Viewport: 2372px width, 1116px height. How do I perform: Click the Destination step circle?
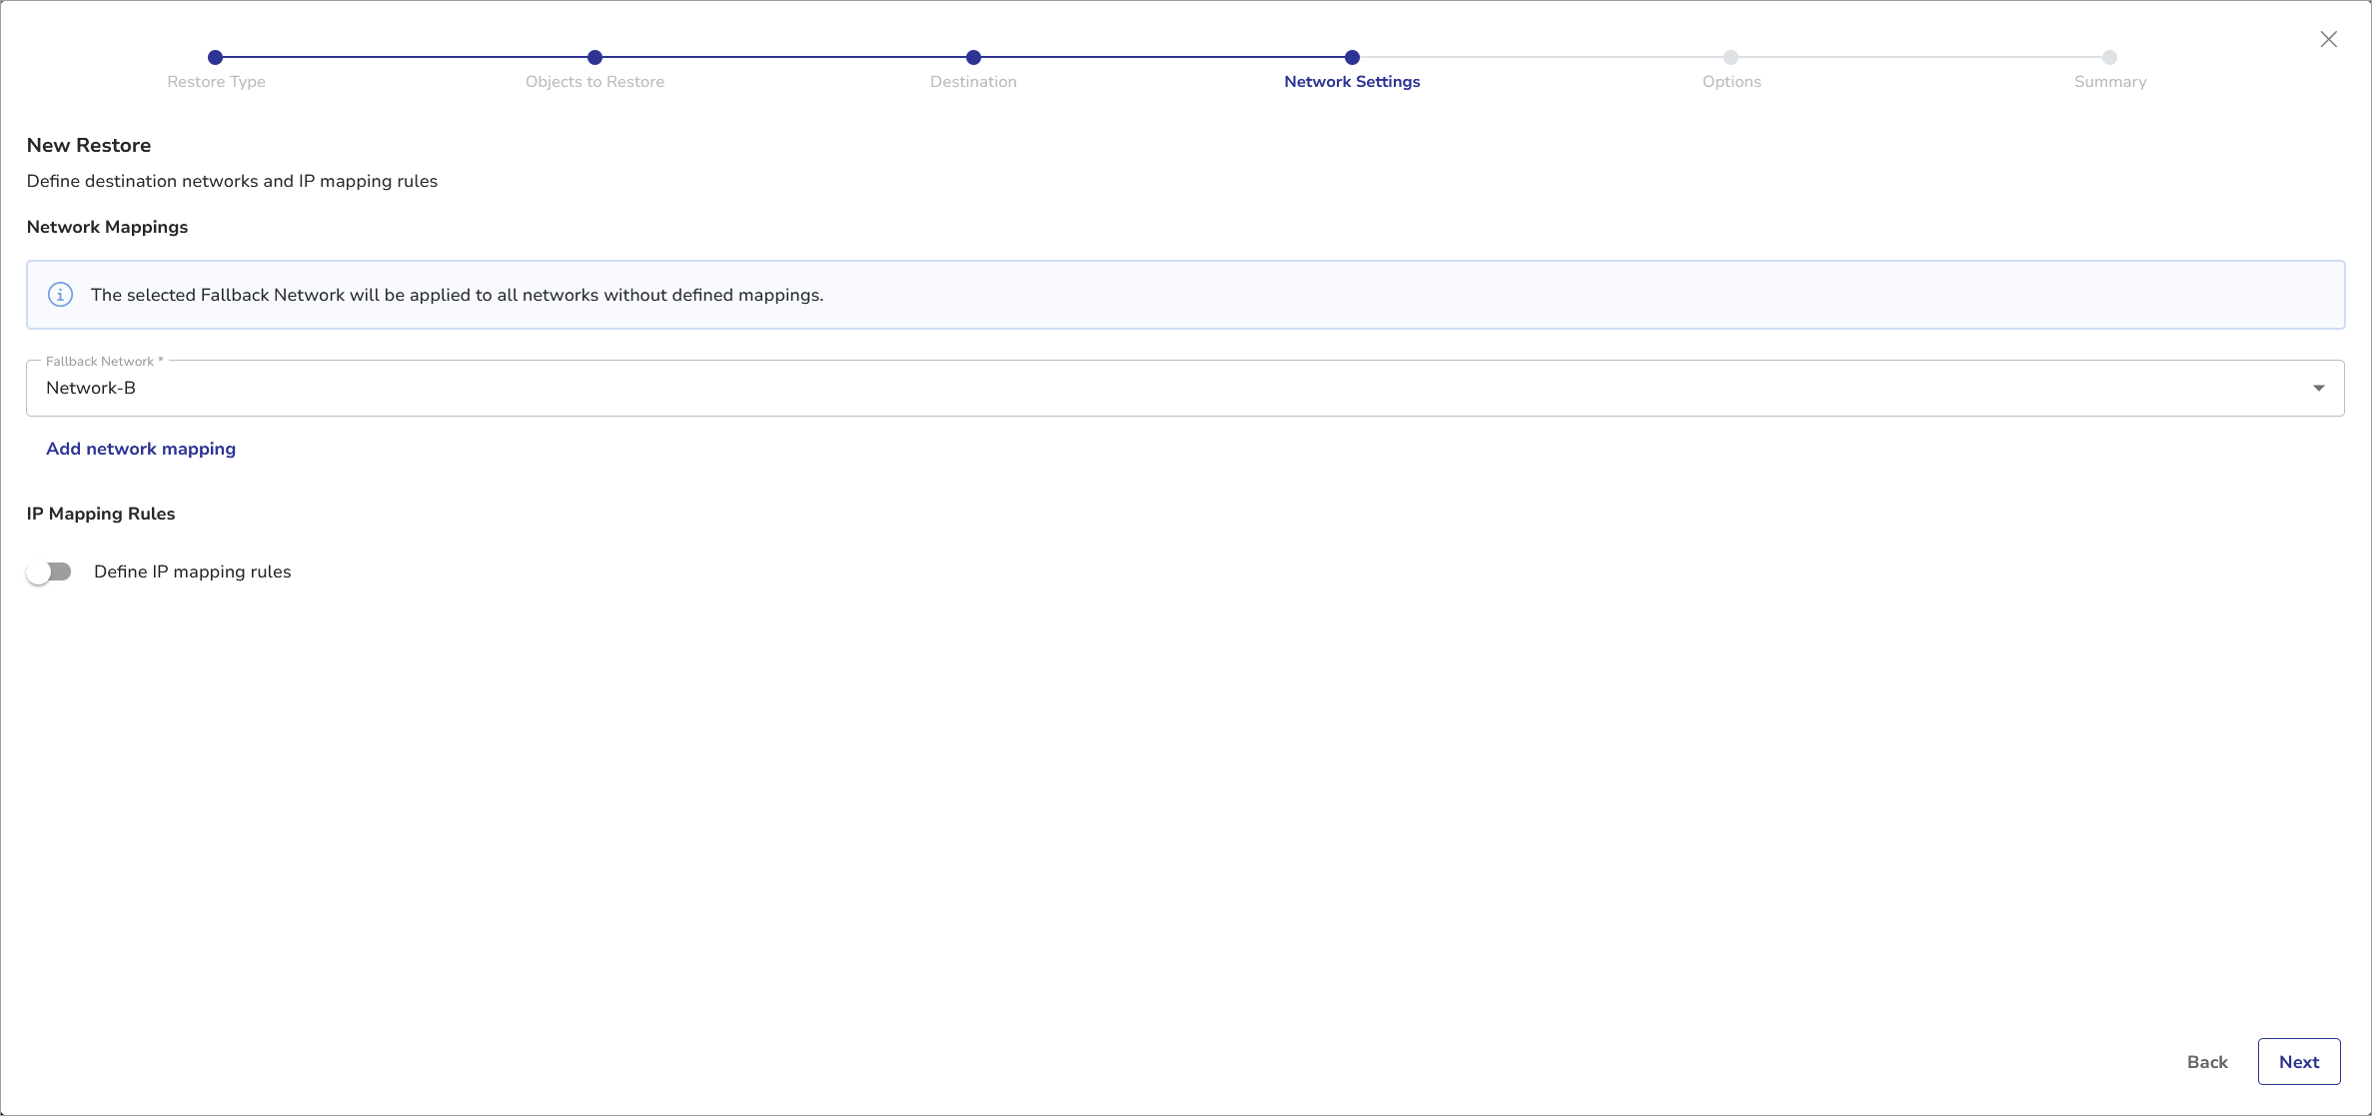point(973,58)
